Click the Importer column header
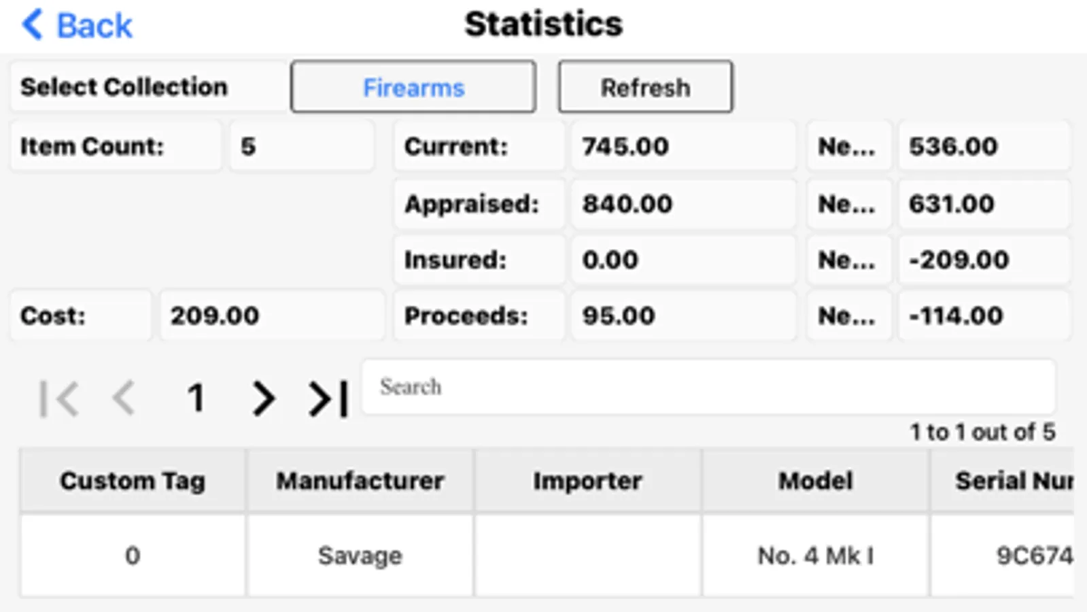1087x612 pixels. [x=587, y=481]
